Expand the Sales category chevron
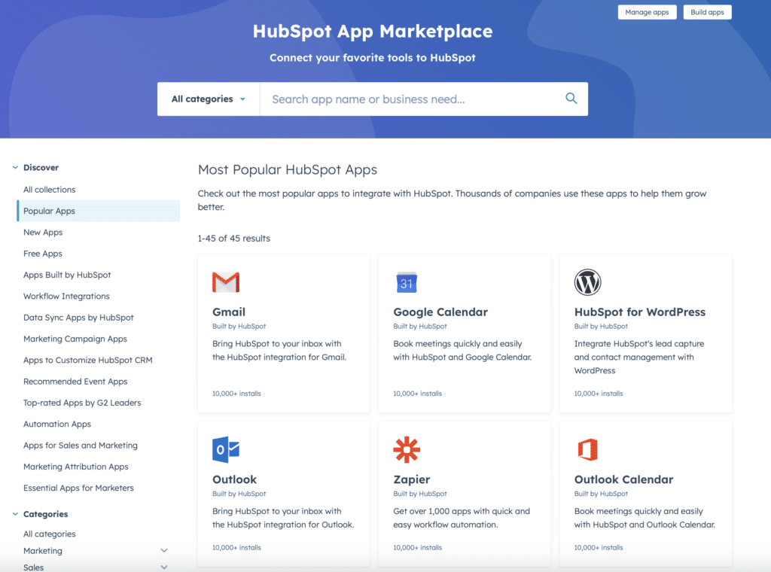771x572 pixels. coord(164,567)
